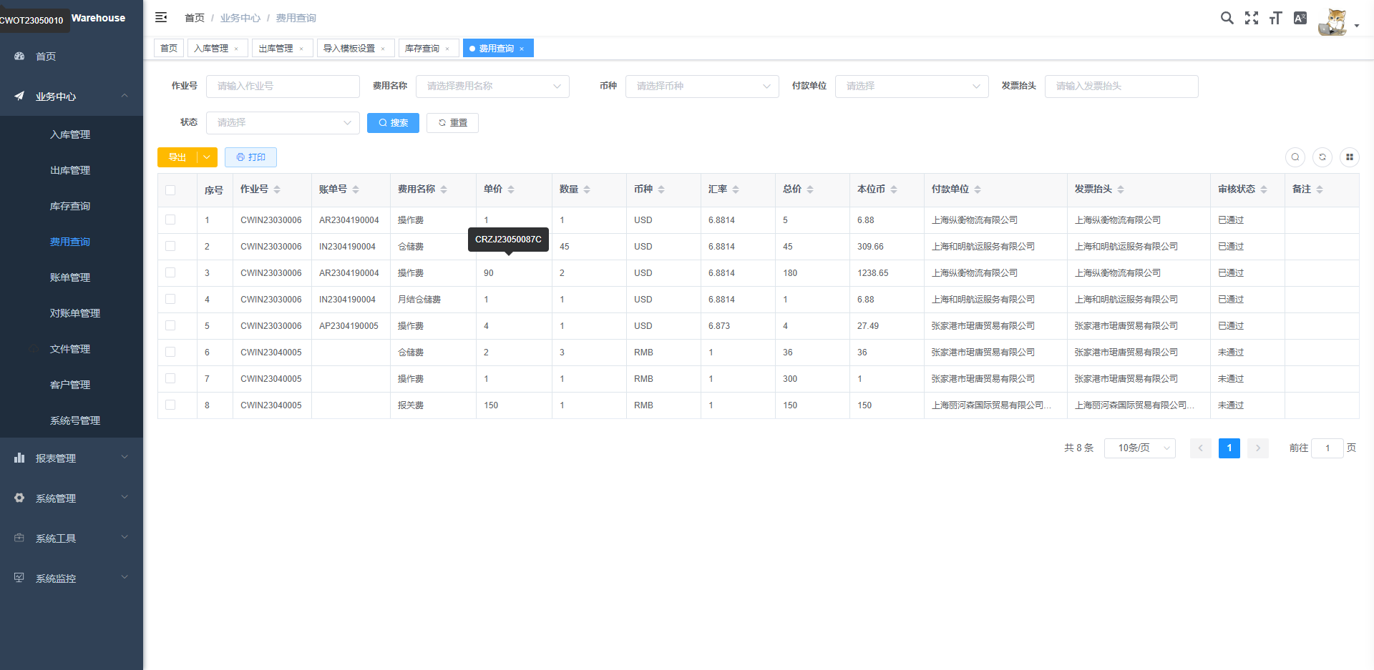
Task: Check the checkbox for row 1
Action: click(x=170, y=220)
